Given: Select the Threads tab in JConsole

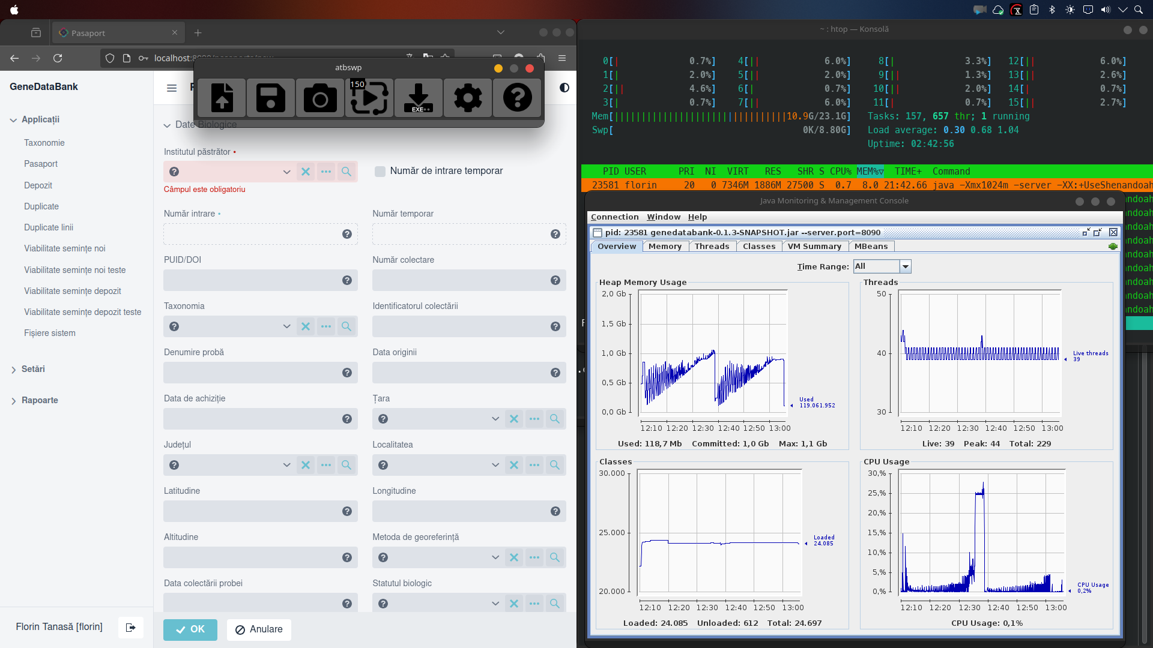Looking at the screenshot, I should [711, 246].
